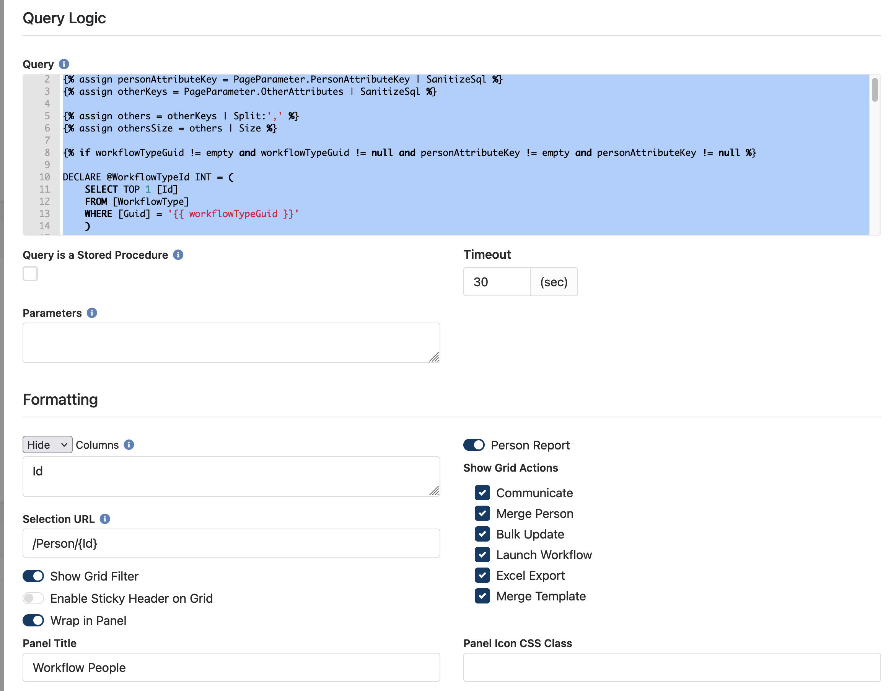Click the Columns text area containing Id
Viewport: 896px width, 691px height.
pos(231,477)
